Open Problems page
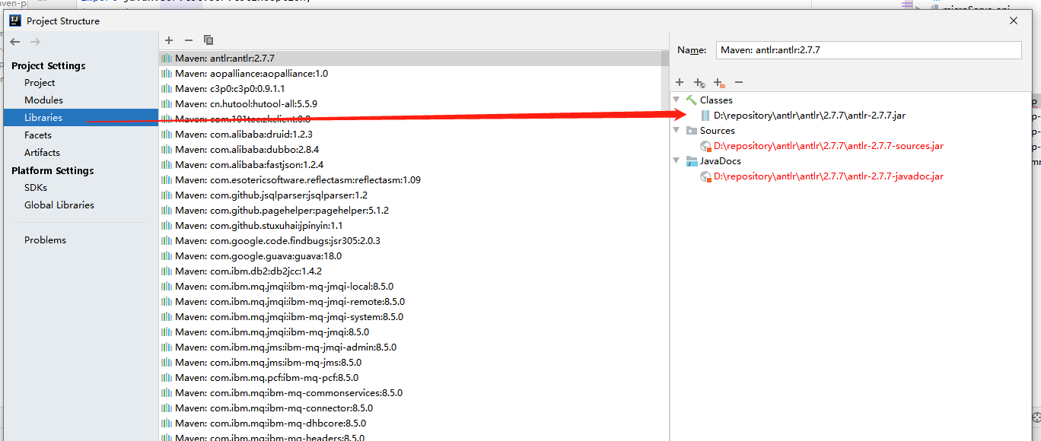1041x441 pixels. pos(45,240)
